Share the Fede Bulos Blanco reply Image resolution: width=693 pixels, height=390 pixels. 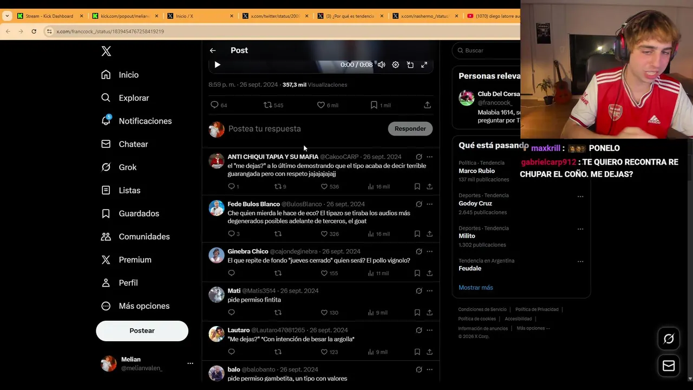[x=429, y=234]
